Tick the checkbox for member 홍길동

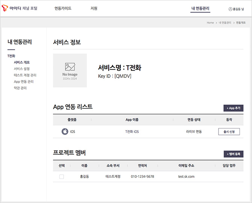(62, 177)
